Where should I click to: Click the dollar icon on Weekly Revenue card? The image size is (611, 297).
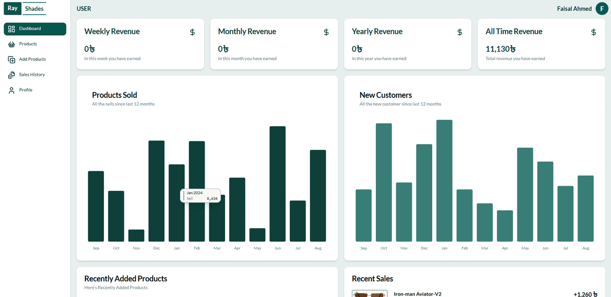click(x=192, y=32)
